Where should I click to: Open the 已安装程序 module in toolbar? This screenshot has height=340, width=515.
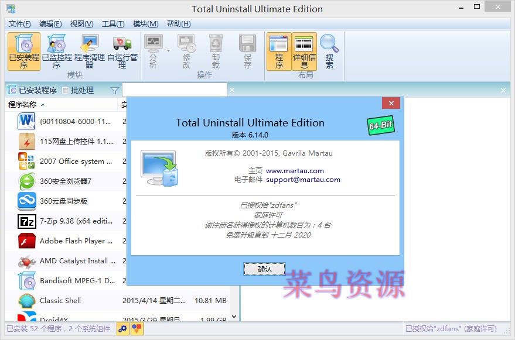coord(24,51)
